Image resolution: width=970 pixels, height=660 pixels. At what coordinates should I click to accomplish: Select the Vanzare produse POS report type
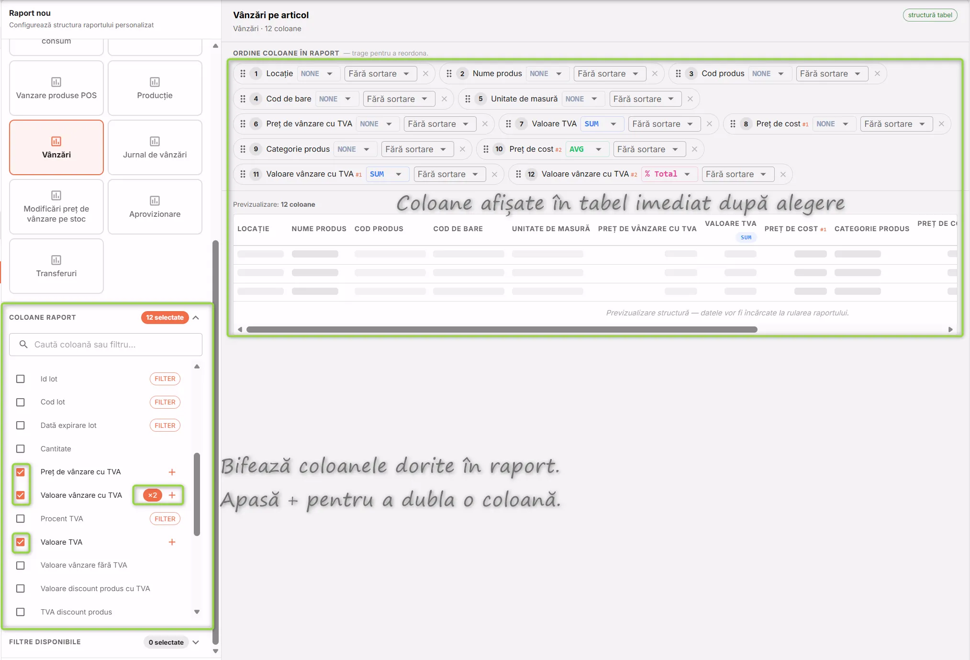tap(56, 88)
